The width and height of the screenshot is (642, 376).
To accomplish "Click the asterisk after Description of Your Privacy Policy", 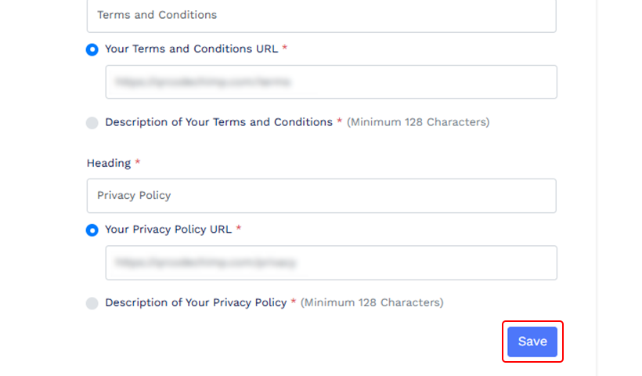I will [293, 302].
